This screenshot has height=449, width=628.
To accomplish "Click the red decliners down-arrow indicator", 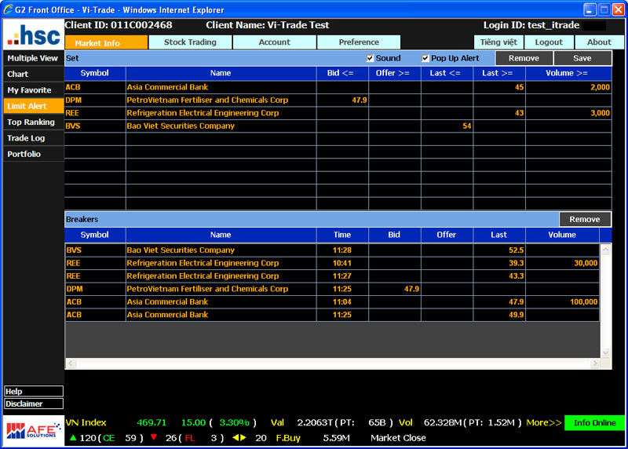I will (154, 438).
